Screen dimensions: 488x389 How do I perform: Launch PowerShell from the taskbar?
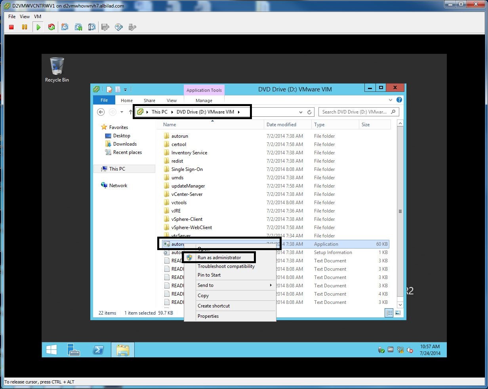click(x=98, y=350)
